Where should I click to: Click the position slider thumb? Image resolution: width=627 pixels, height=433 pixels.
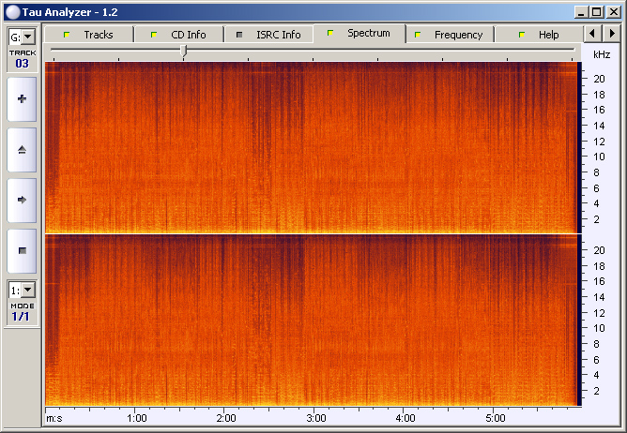click(x=184, y=51)
